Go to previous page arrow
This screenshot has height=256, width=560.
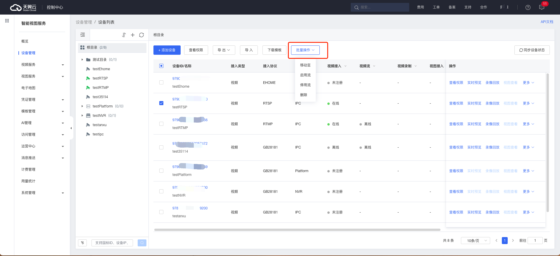tap(496, 241)
